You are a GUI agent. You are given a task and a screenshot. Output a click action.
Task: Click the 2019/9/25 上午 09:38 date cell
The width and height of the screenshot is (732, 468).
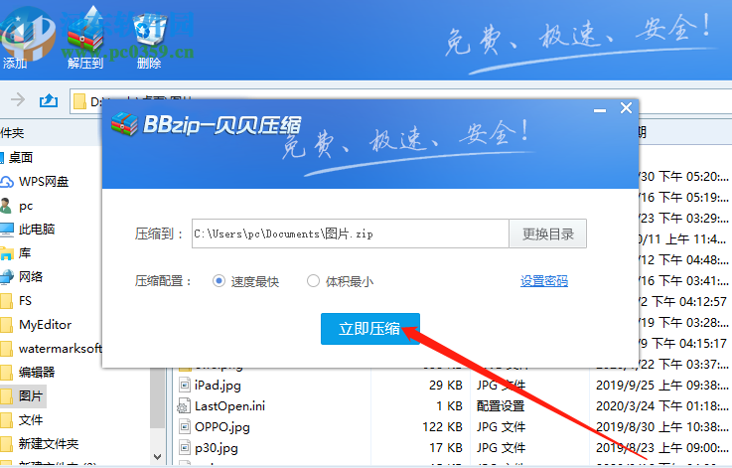click(x=661, y=386)
